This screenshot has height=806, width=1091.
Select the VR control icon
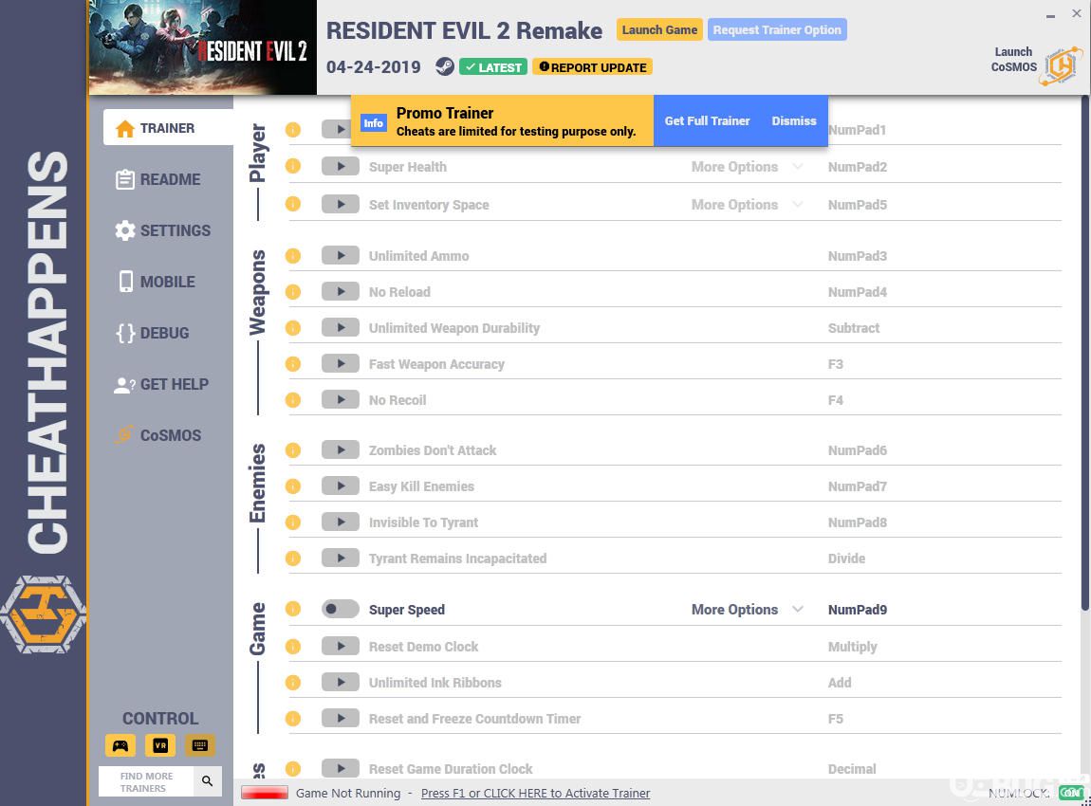[x=160, y=745]
